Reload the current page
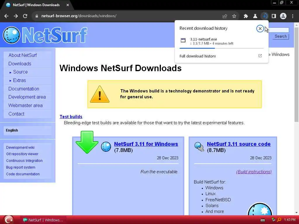The width and height of the screenshot is (299, 224). pyautogui.click(x=25, y=16)
